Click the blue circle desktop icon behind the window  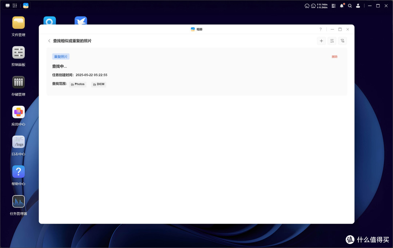pyautogui.click(x=49, y=20)
